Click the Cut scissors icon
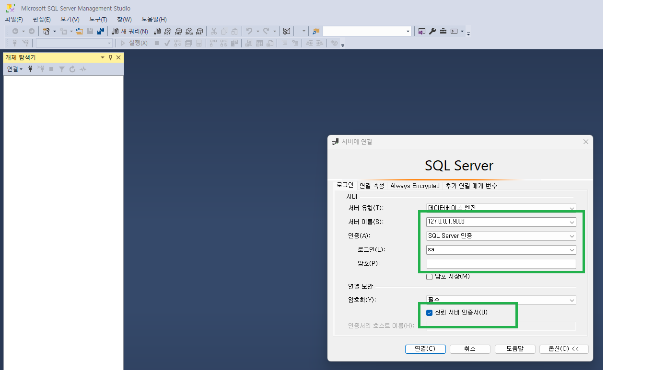665x370 pixels. coord(214,31)
